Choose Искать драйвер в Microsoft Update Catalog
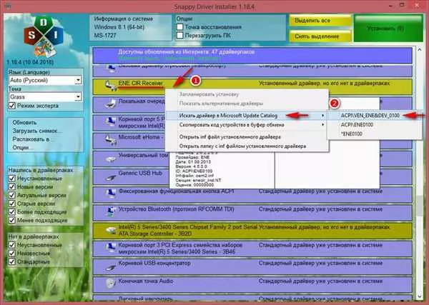429x305 pixels. point(247,116)
